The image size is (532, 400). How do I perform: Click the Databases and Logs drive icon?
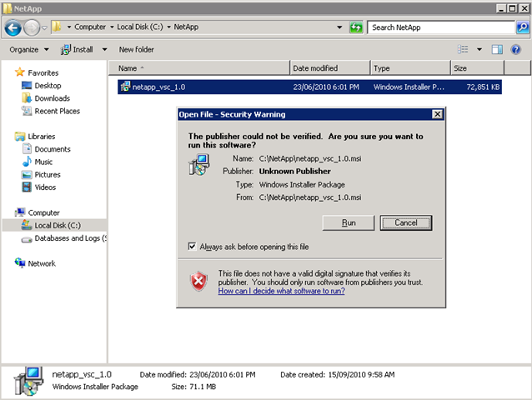click(27, 240)
